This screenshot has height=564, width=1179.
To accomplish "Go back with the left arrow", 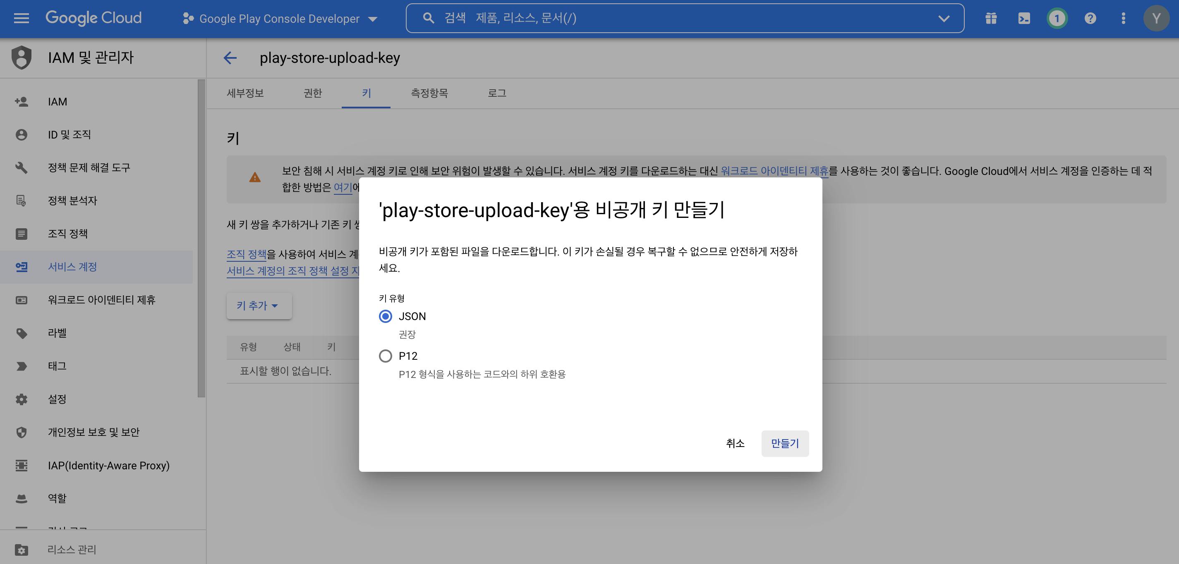I will pyautogui.click(x=230, y=57).
